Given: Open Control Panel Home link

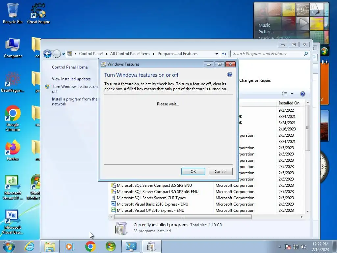Looking at the screenshot, I should tap(70, 67).
